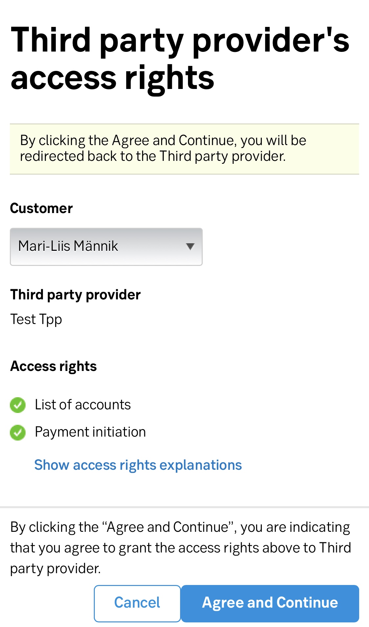Click the Payment initiation access right
The width and height of the screenshot is (369, 627).
pyautogui.click(x=90, y=432)
